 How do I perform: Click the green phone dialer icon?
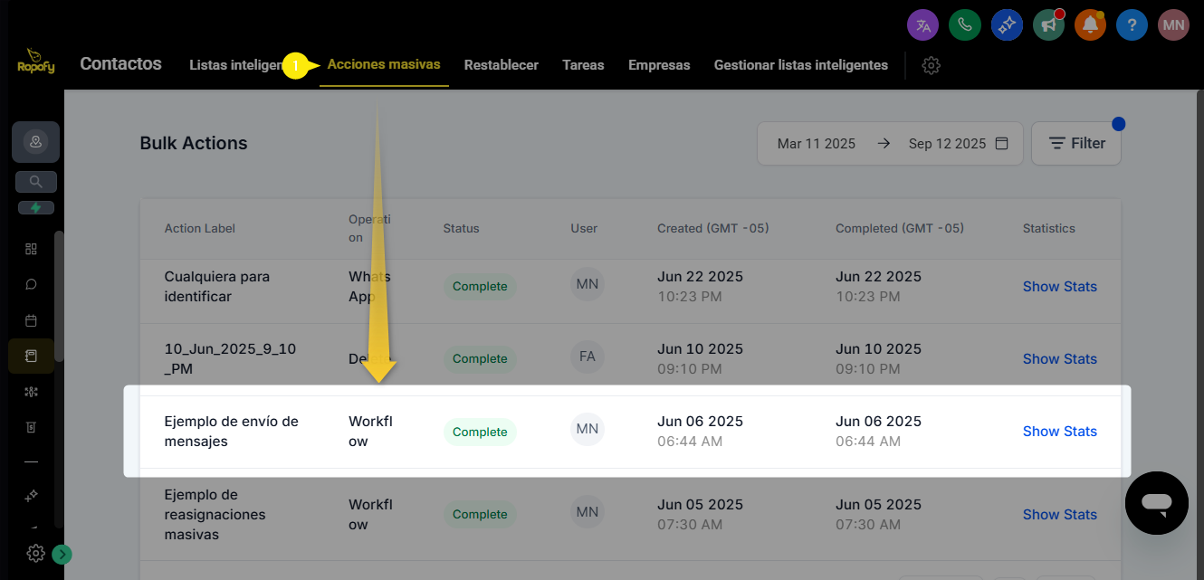(x=965, y=25)
